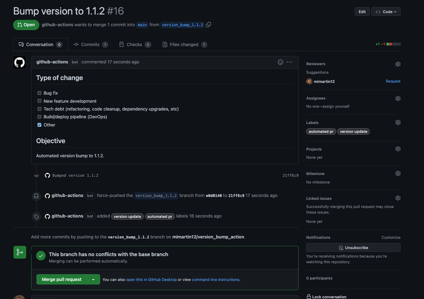Open the comment options ellipsis menu
The image size is (424, 299).
click(x=290, y=62)
